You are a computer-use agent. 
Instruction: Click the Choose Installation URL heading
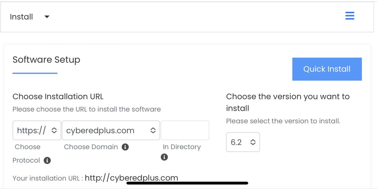(x=58, y=97)
